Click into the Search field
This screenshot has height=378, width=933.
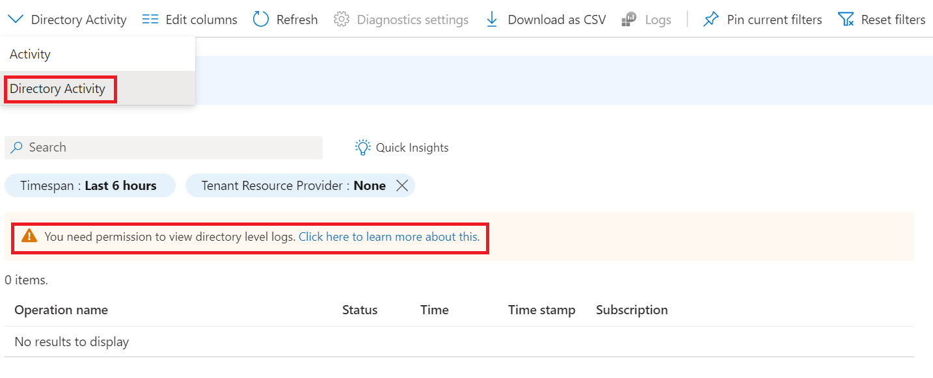169,148
